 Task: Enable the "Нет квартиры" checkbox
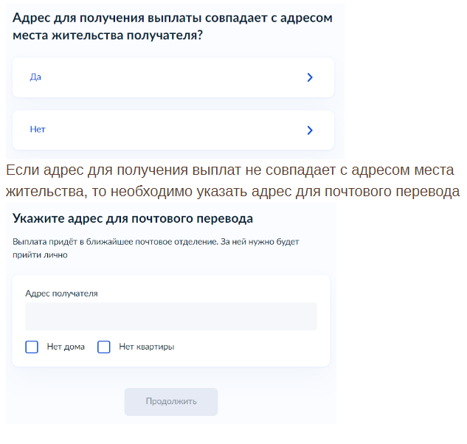tap(104, 347)
